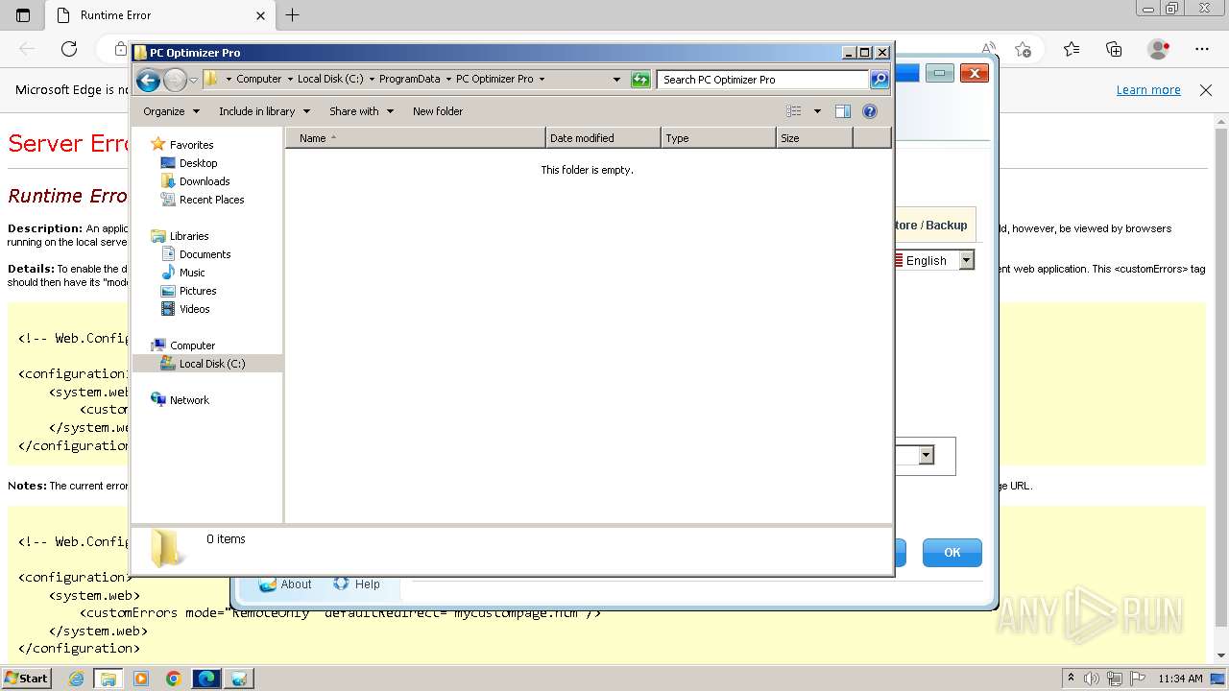Sort by the Type column header

pos(718,138)
